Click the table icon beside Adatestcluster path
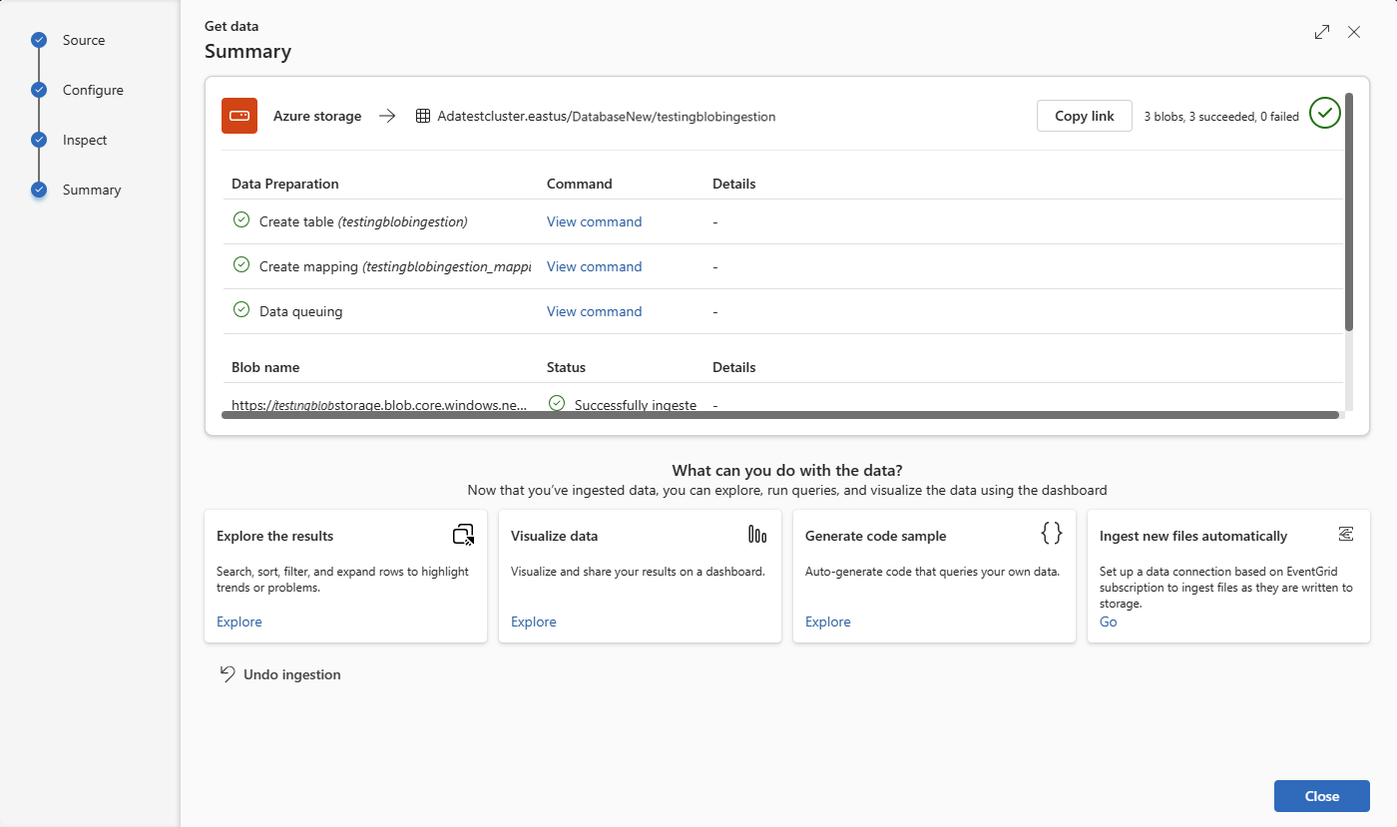This screenshot has height=827, width=1397. 423,117
